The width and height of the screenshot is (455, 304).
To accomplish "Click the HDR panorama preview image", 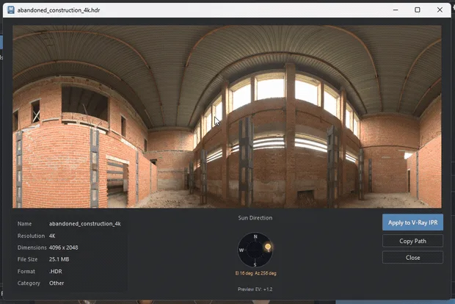I will click(x=227, y=117).
